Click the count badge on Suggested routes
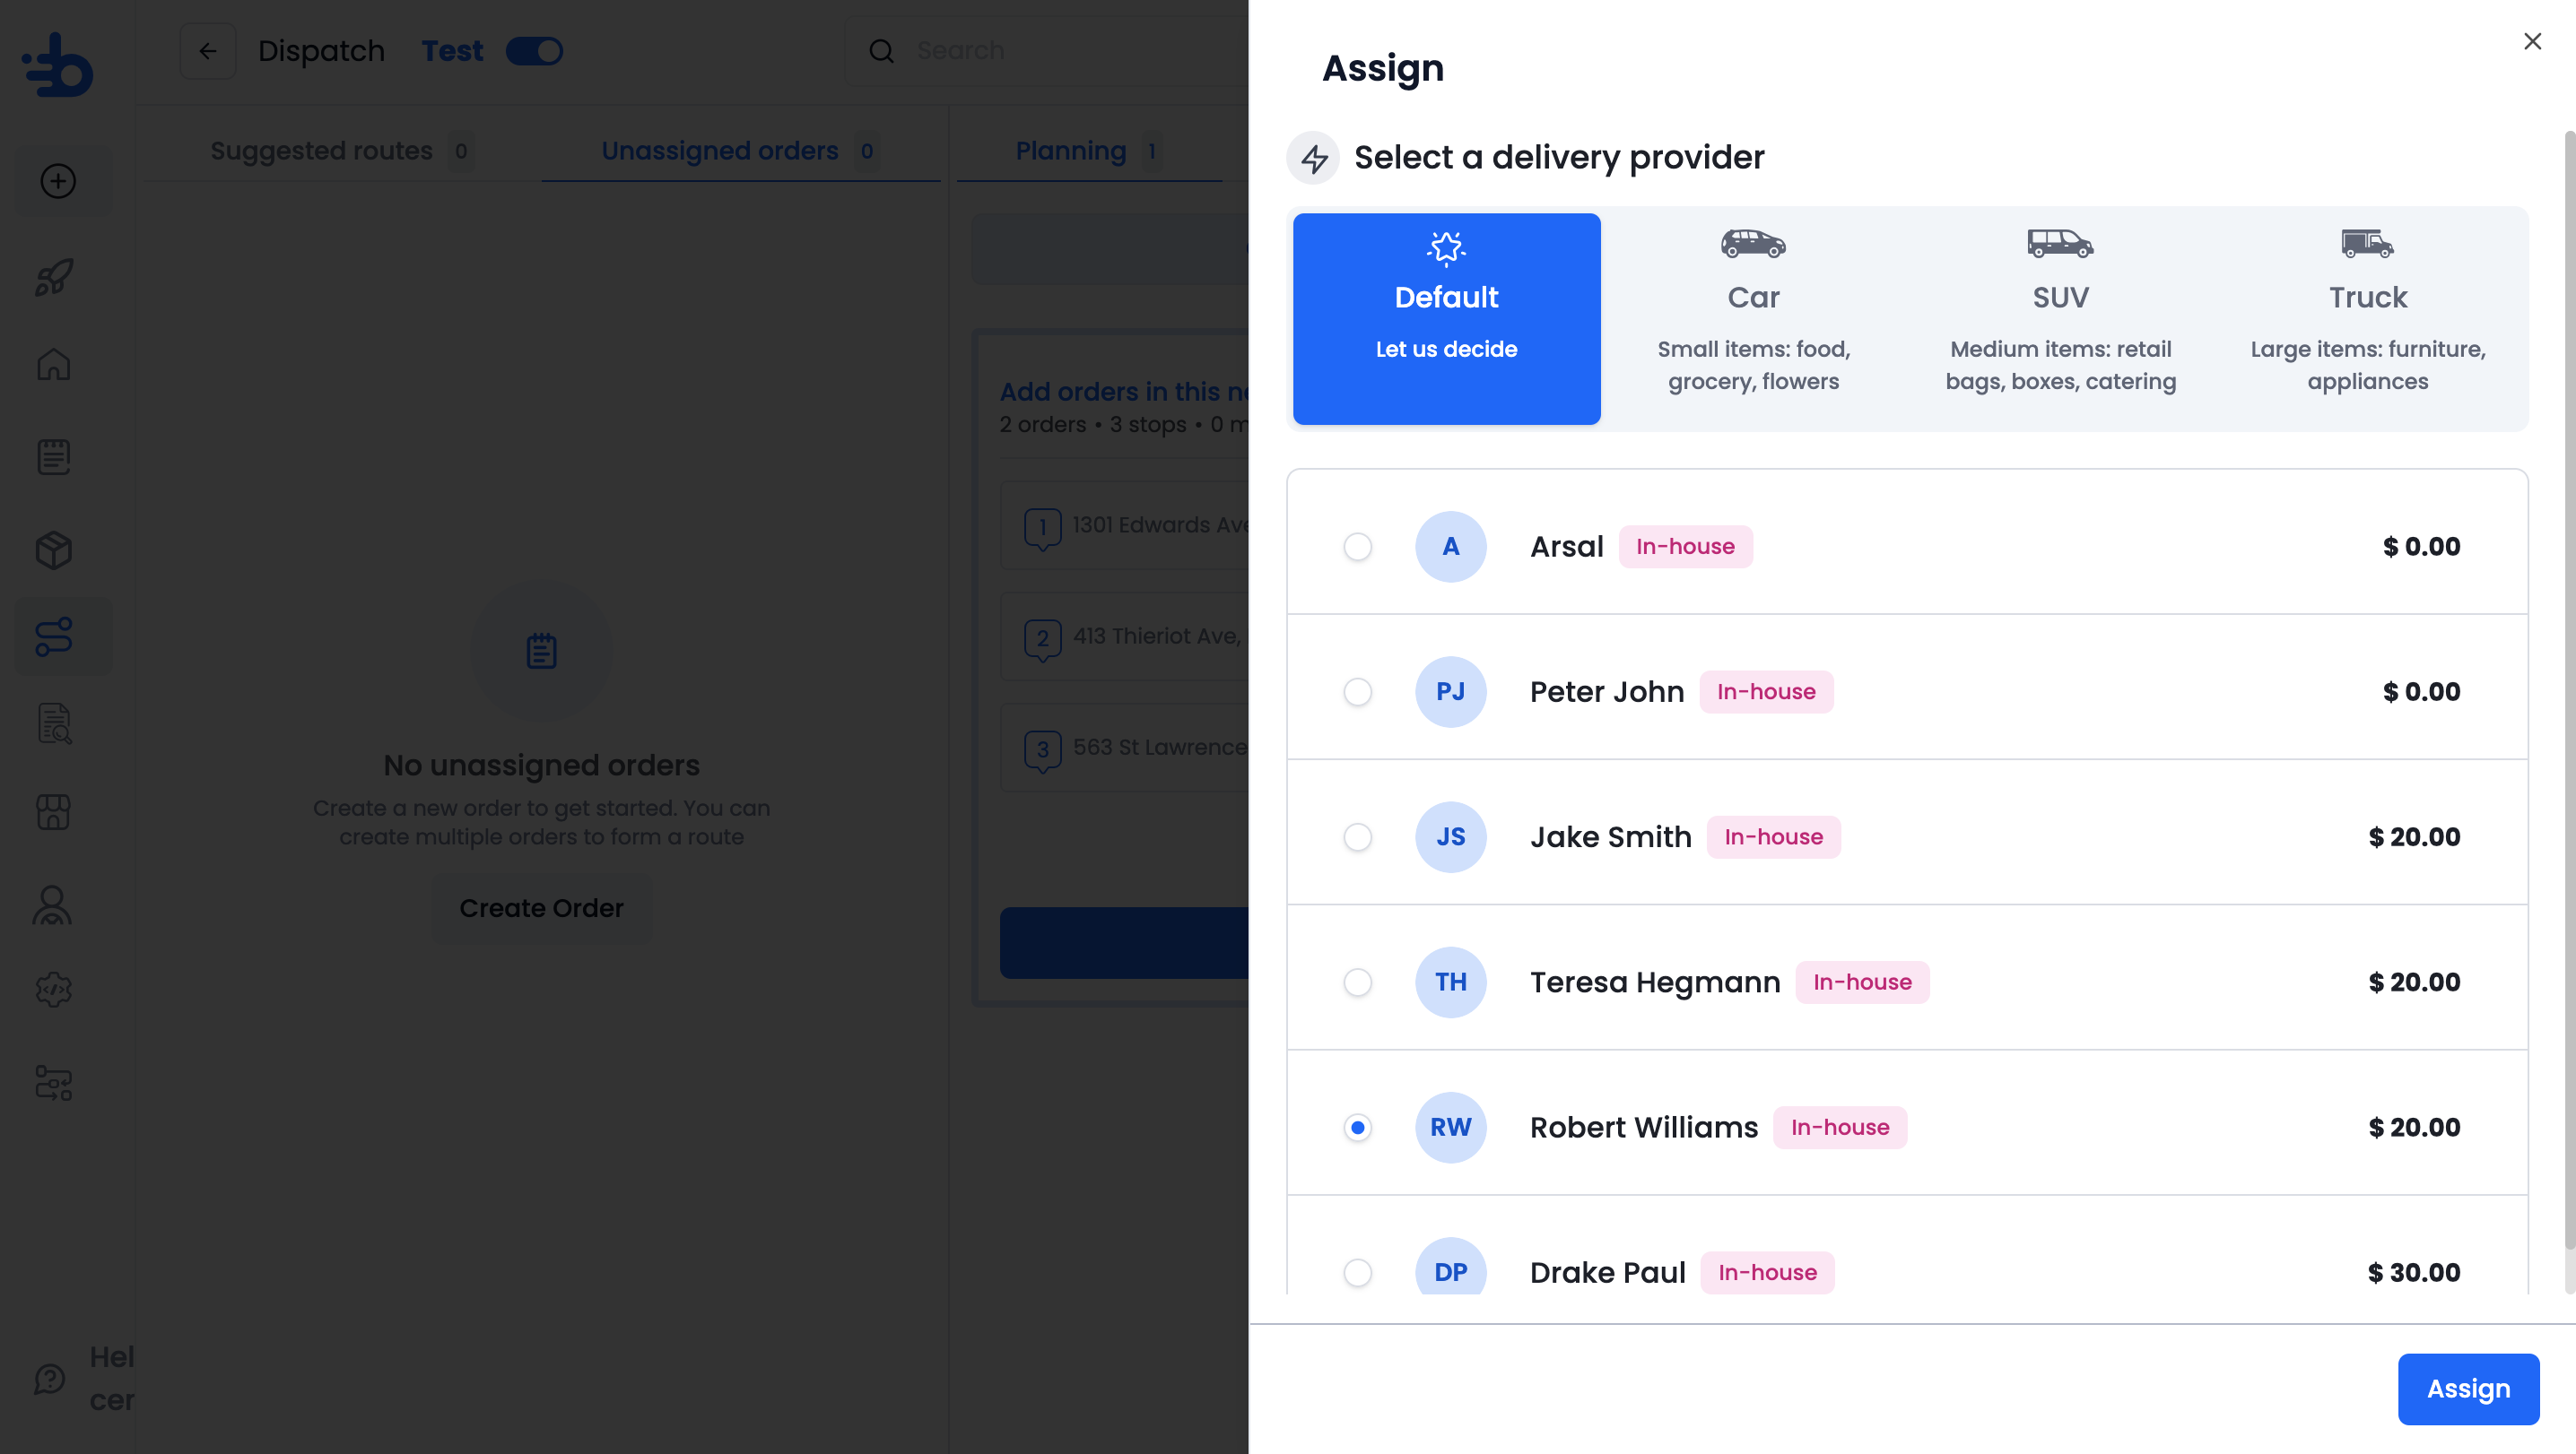 pyautogui.click(x=461, y=151)
